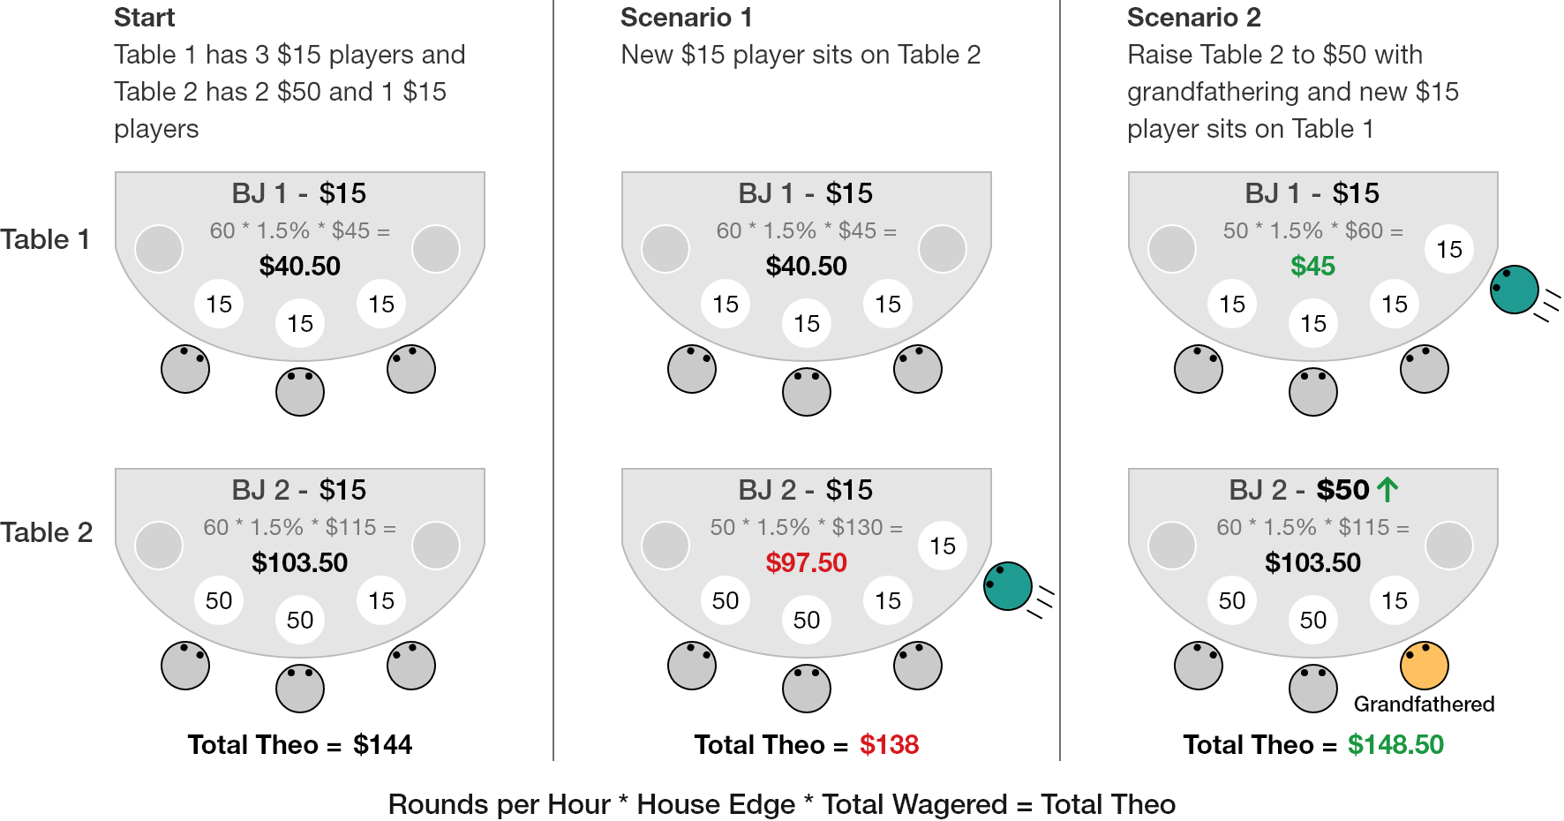
Task: Click the Table 1 row label
Action: tap(45, 239)
